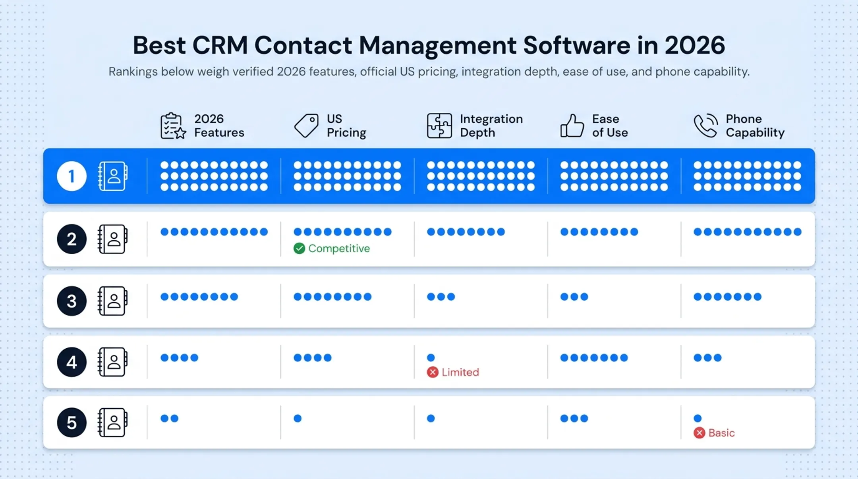858x479 pixels.
Task: Select the rank 3 number badge
Action: pyautogui.click(x=71, y=301)
